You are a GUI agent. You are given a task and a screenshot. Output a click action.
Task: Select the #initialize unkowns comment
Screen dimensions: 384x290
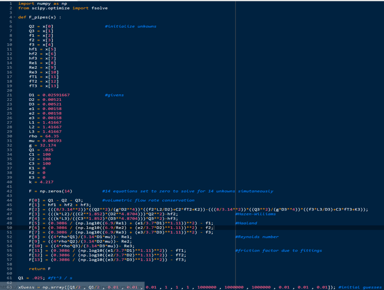(x=131, y=26)
